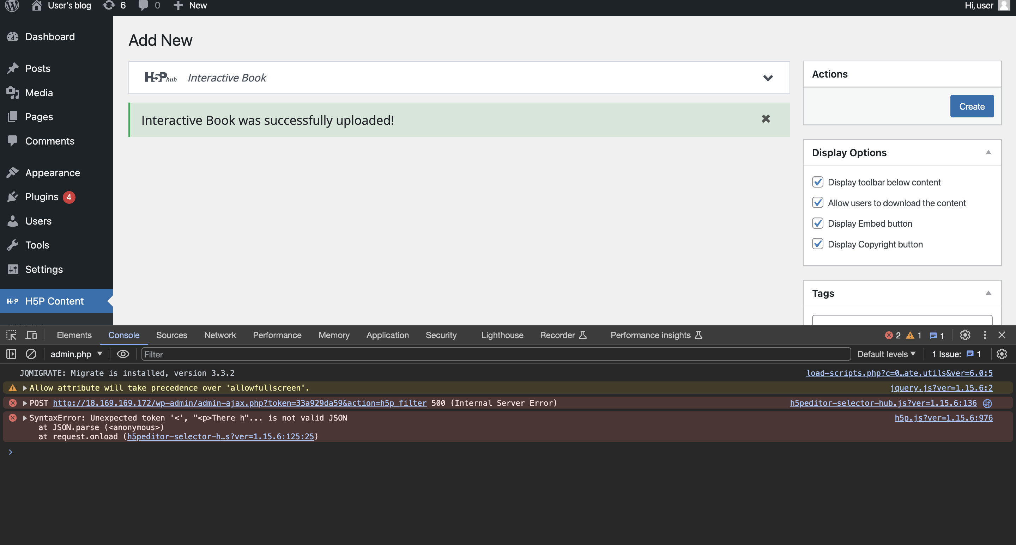Uncheck Display Embed button
This screenshot has width=1016, height=545.
(818, 223)
